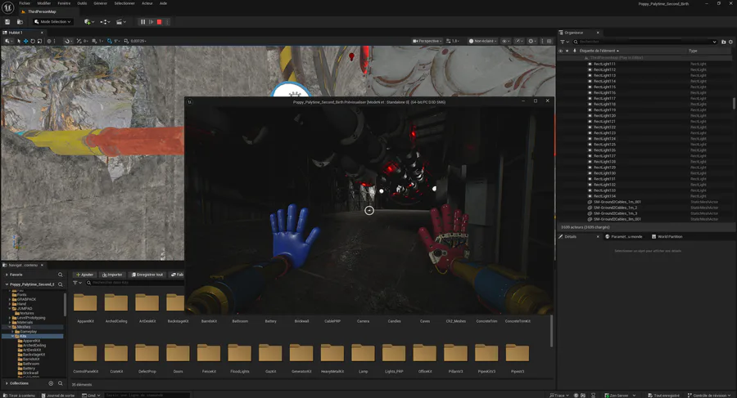Collapse the Kits folder in tree
This screenshot has width=737, height=398.
[12, 336]
